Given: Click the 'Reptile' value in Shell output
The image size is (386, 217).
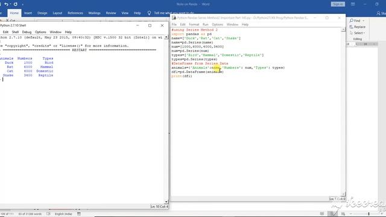Looking at the screenshot, I should (x=46, y=75).
